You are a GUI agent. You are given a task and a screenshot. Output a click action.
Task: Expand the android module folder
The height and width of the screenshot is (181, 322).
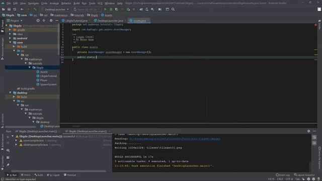pyautogui.click(x=10, y=38)
